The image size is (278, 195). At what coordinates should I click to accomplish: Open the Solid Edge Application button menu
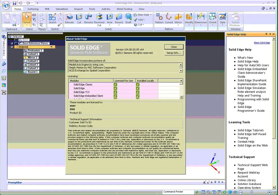pos(6,5)
